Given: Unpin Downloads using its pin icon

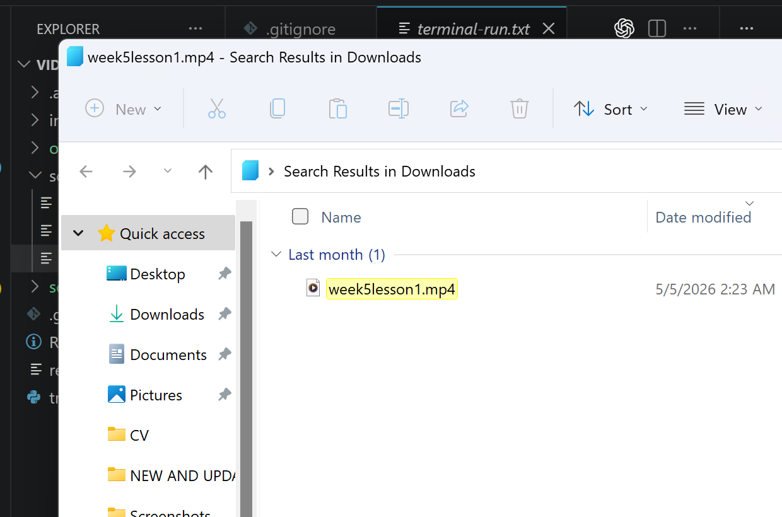Looking at the screenshot, I should pyautogui.click(x=225, y=315).
